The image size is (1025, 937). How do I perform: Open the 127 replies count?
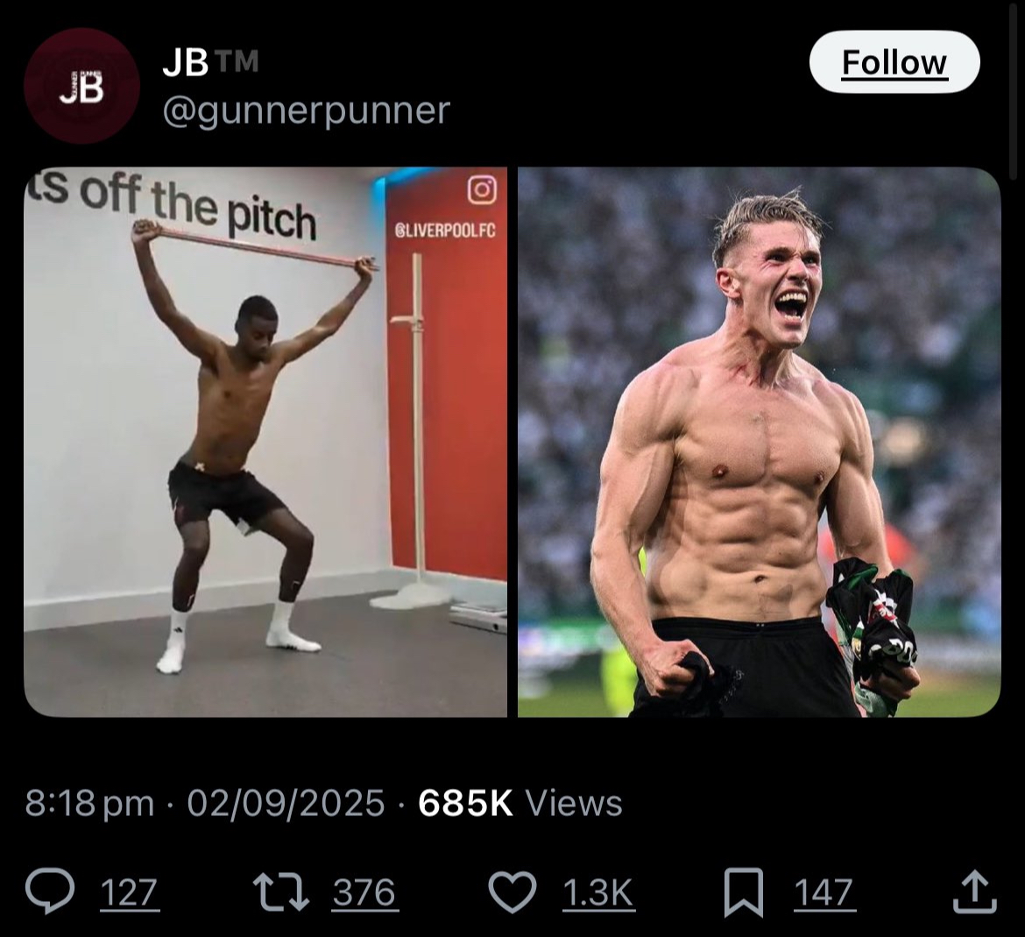coord(129,892)
